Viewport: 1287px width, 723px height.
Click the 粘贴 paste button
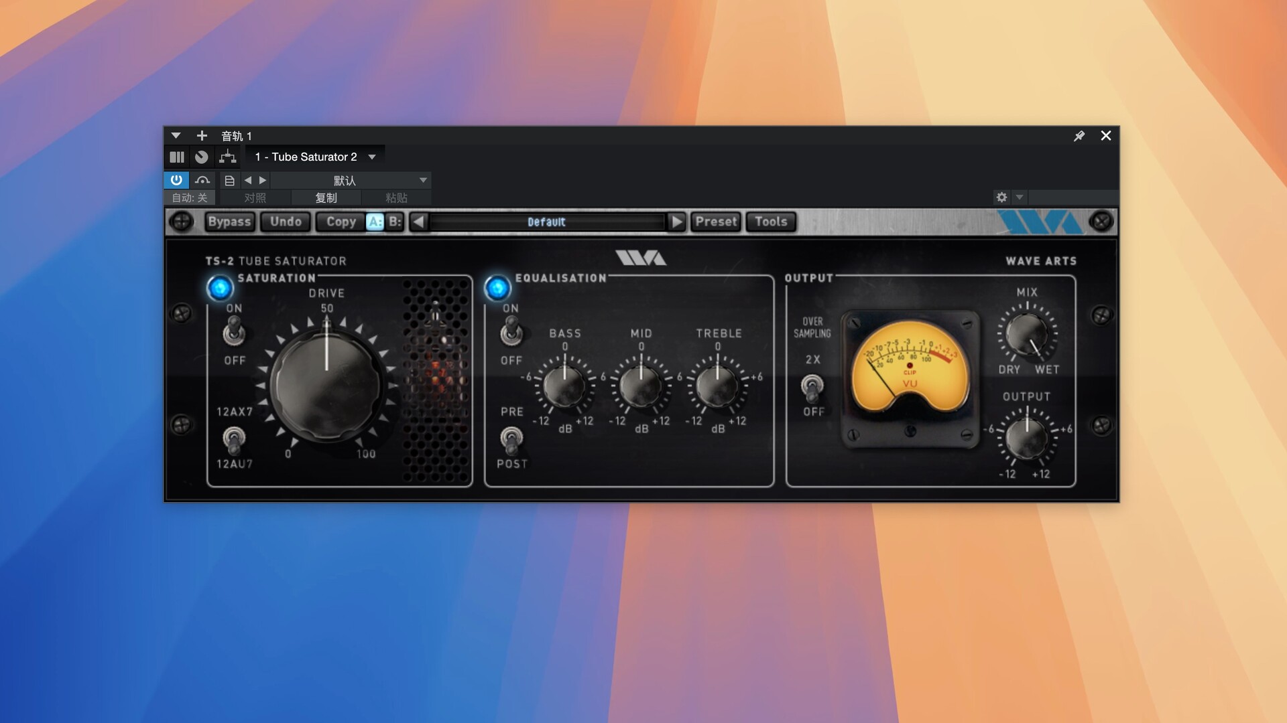[x=396, y=197]
